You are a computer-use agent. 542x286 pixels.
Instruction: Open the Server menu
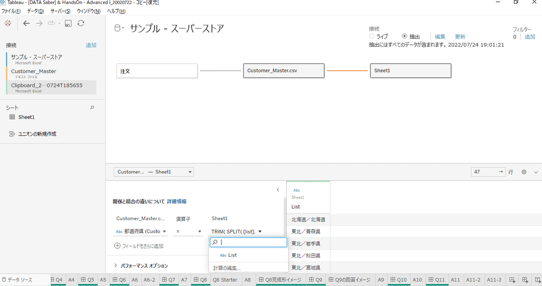pyautogui.click(x=60, y=11)
